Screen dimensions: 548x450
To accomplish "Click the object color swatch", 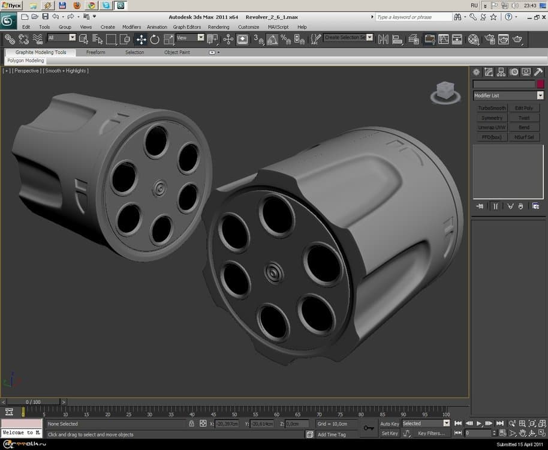I will tap(540, 85).
